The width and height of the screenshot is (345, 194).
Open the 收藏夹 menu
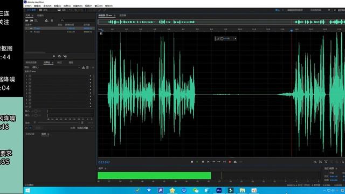[x=78, y=6]
